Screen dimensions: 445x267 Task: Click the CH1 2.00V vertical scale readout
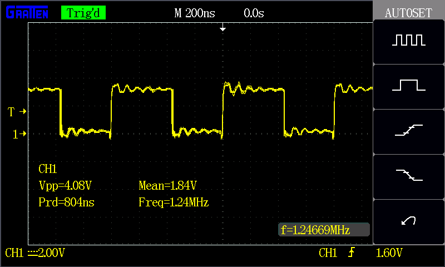tap(36, 253)
